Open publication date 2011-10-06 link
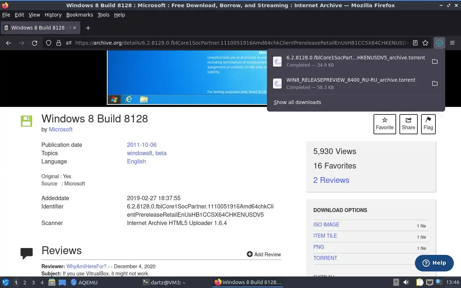Image resolution: width=461 pixels, height=288 pixels. pos(142,145)
